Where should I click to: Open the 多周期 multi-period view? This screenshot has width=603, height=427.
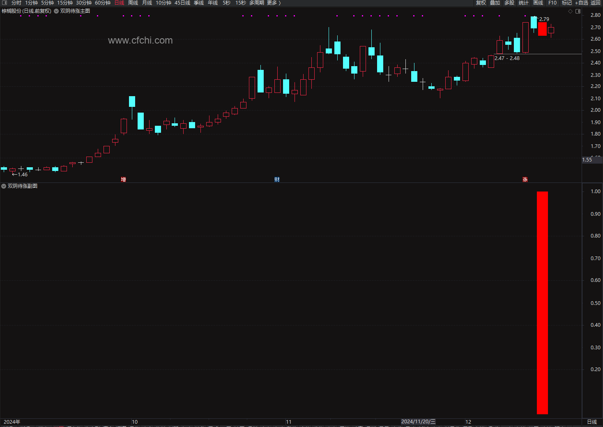point(257,3)
